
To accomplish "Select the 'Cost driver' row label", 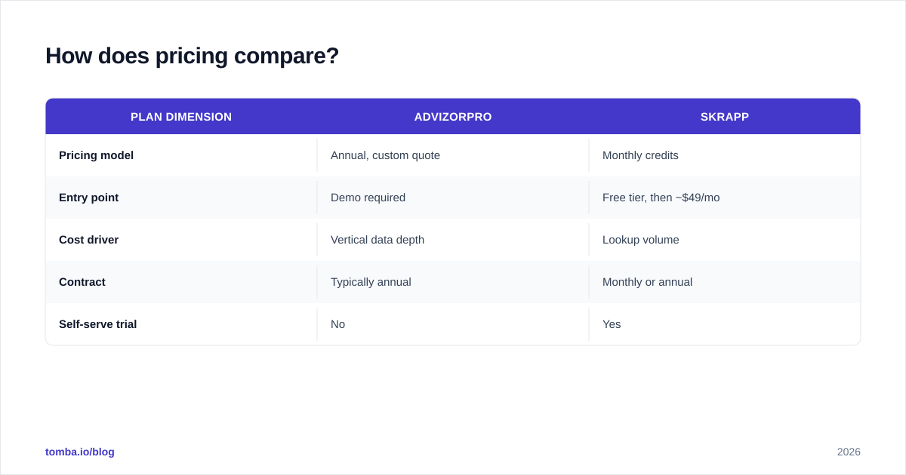I will (x=88, y=240).
